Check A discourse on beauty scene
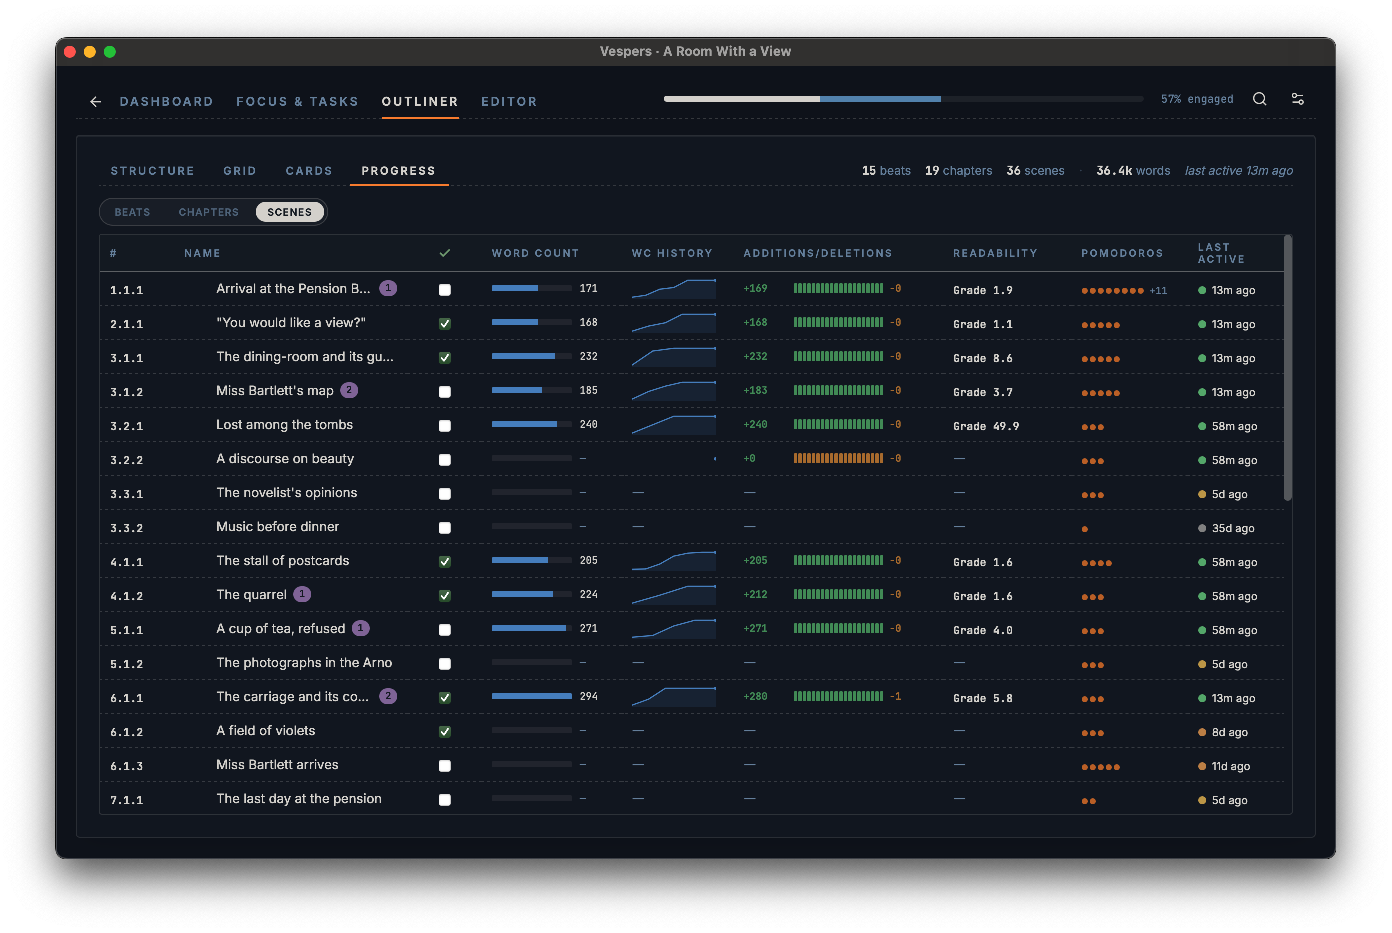Viewport: 1392px width, 933px height. (445, 460)
